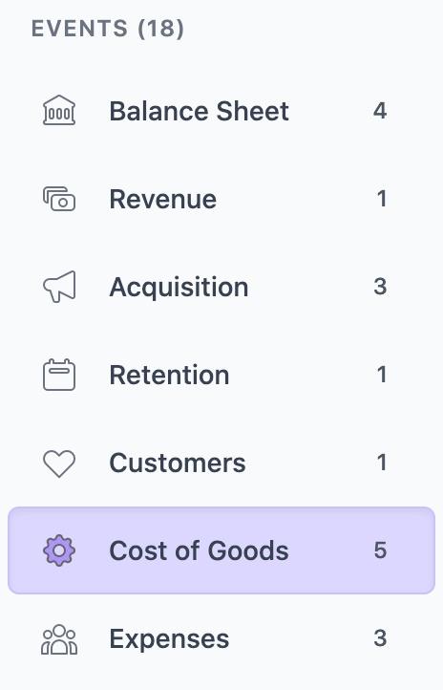Click the Events (18) section header
Screen dimensions: 443x690
pyautogui.click(x=108, y=29)
